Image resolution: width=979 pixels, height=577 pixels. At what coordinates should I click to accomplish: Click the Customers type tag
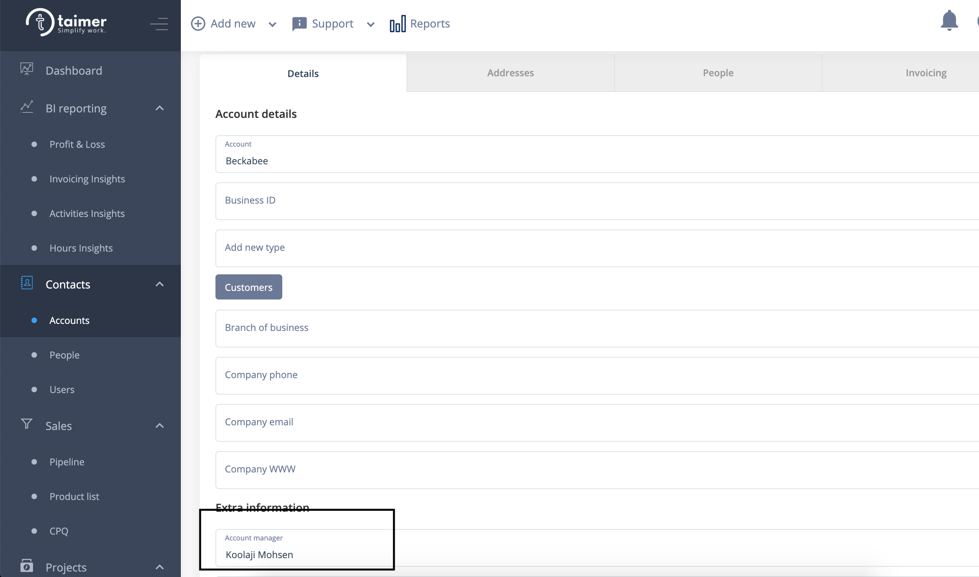pos(248,287)
